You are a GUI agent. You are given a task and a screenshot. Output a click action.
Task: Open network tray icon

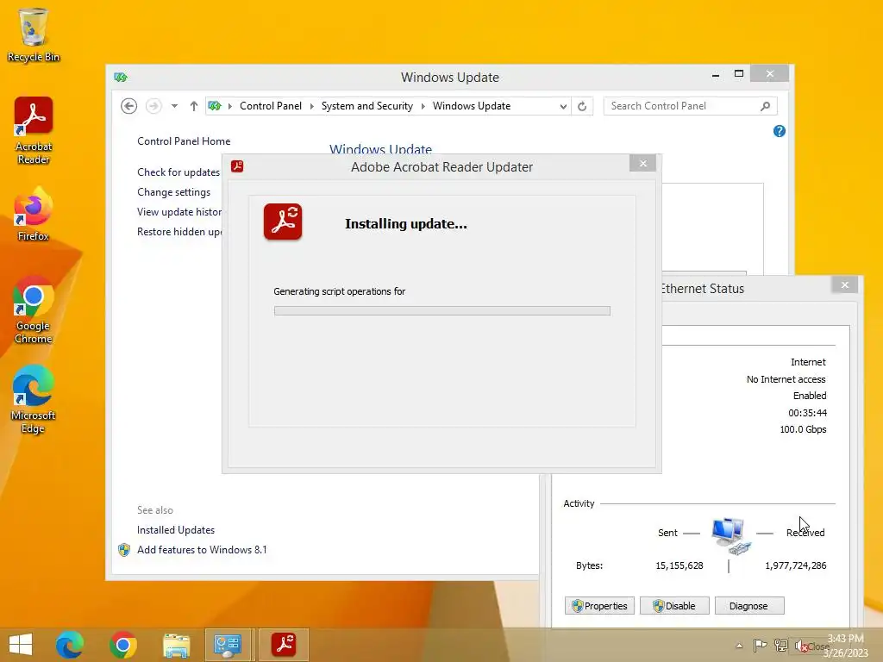coord(780,645)
